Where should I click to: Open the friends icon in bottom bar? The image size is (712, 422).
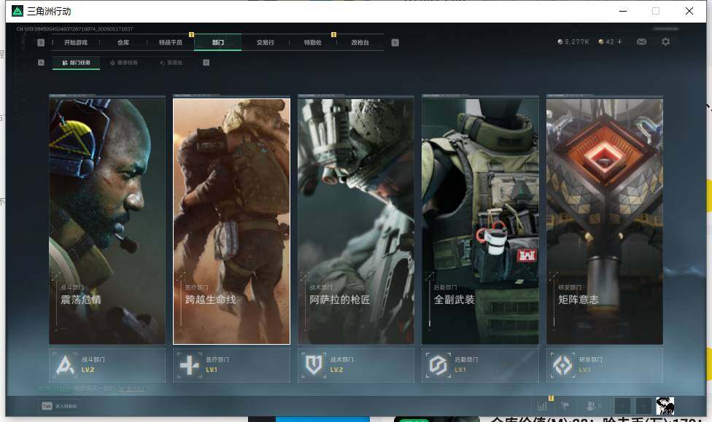[592, 406]
